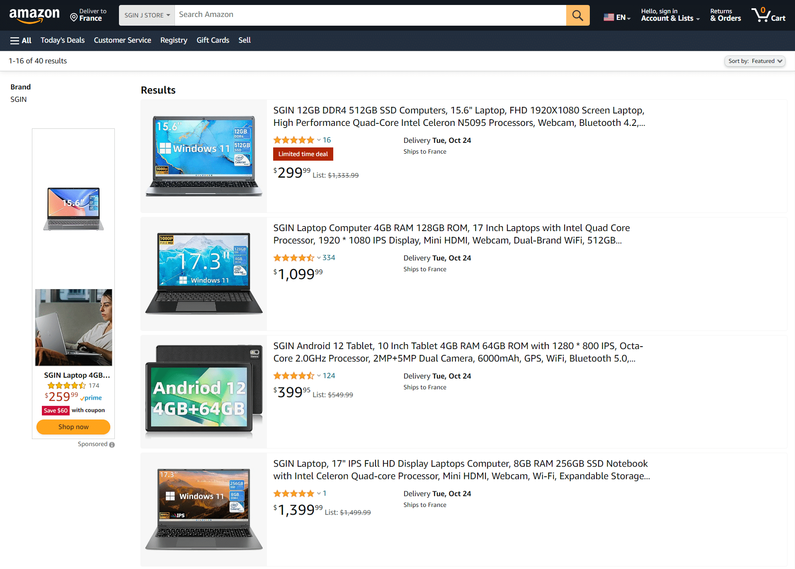The height and width of the screenshot is (569, 795).
Task: Click the orange search magnifier button
Action: point(577,15)
